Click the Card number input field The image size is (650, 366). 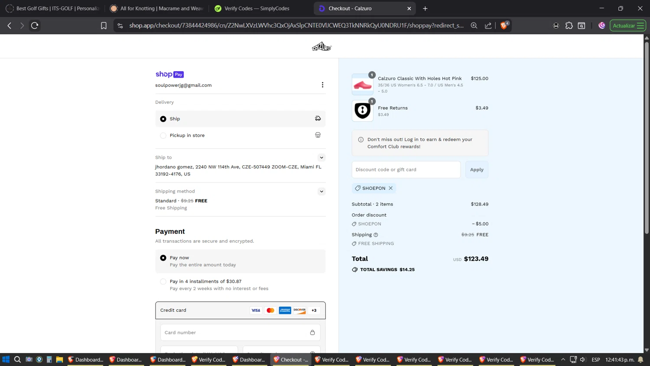coord(240,333)
